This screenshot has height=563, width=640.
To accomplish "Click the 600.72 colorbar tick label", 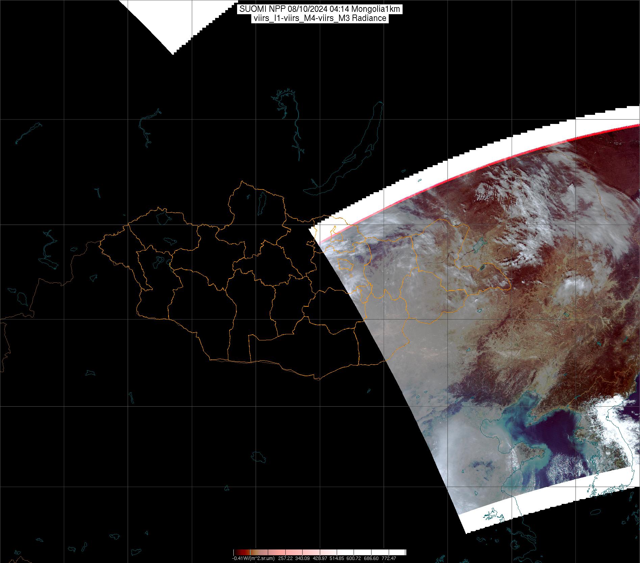I will (x=354, y=558).
